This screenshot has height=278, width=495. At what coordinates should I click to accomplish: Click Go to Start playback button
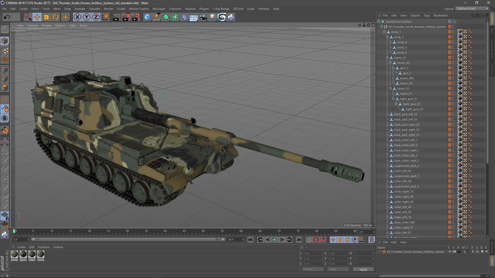point(251,240)
